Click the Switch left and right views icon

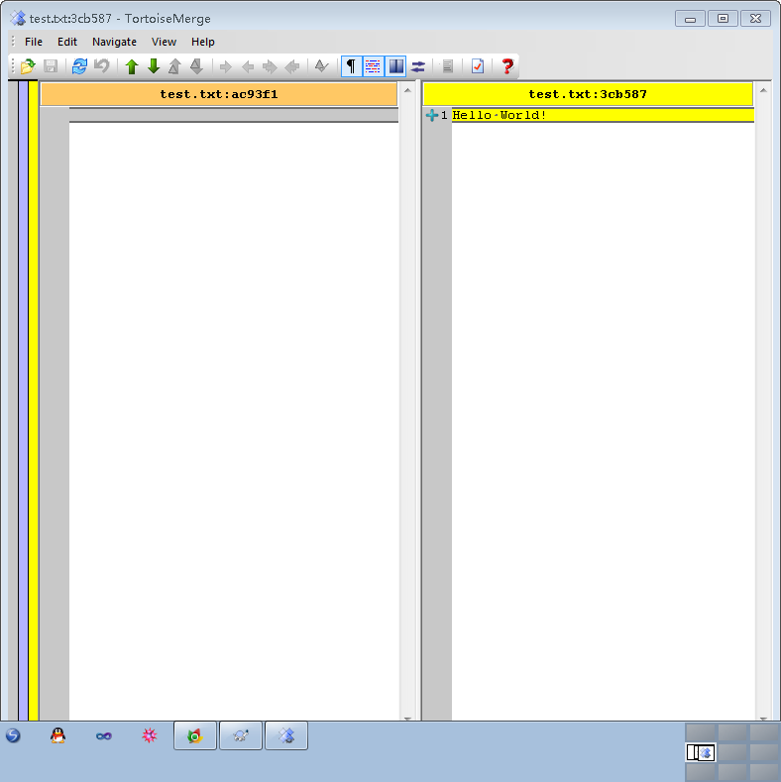pyautogui.click(x=418, y=66)
